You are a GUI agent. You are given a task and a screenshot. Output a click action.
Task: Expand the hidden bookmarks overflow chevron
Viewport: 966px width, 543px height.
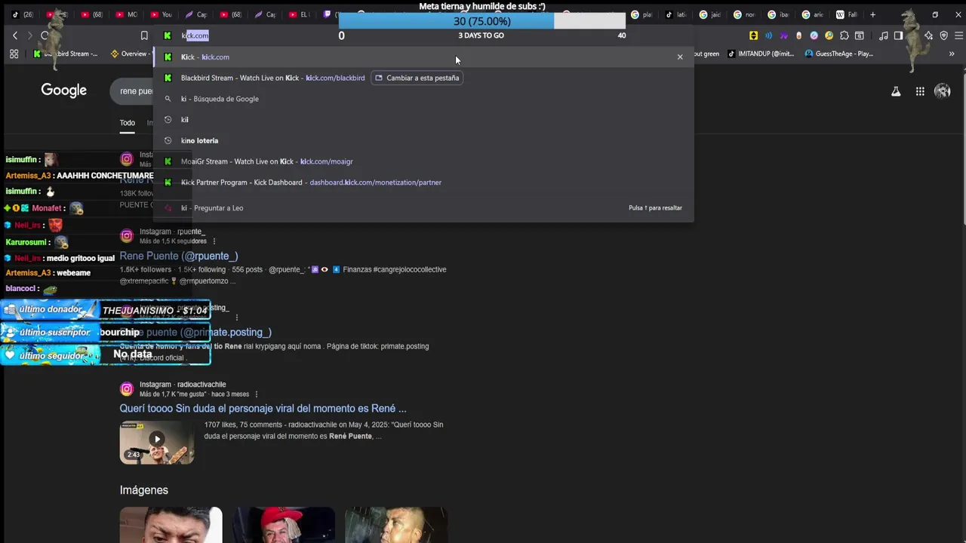pos(951,54)
